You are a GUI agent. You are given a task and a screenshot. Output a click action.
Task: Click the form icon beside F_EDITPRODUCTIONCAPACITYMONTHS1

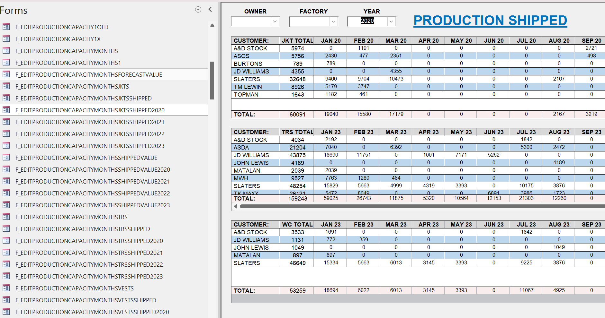pos(6,62)
